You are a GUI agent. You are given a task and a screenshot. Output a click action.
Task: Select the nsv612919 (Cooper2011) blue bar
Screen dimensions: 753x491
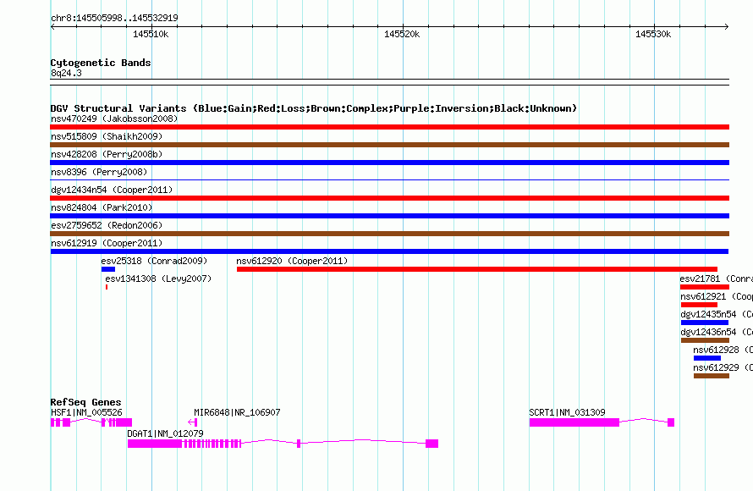tap(389, 251)
